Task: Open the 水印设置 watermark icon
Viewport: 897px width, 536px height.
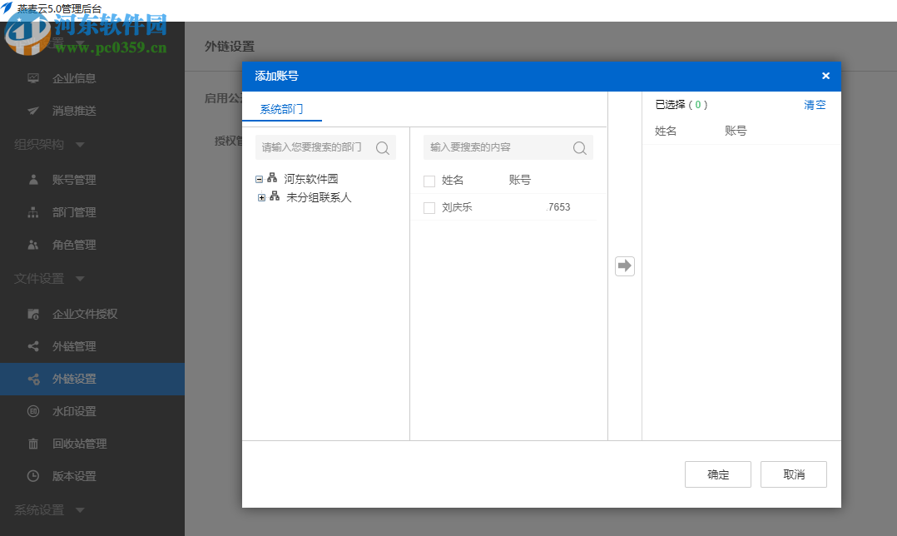Action: (x=32, y=411)
